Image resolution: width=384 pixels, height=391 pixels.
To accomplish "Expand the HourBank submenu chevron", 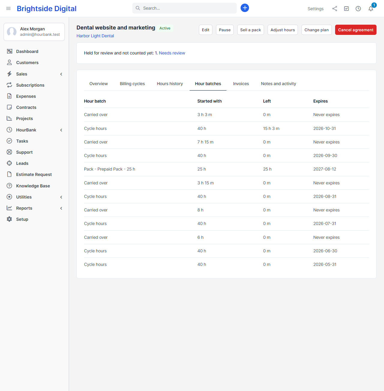I will coord(61,130).
